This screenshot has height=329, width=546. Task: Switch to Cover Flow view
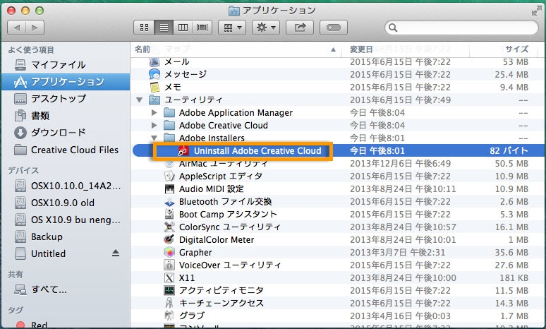pyautogui.click(x=202, y=28)
